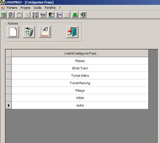The width and height of the screenshot is (160, 143).
Task: Click the green figure toolbar icon
Action: pos(75,15)
